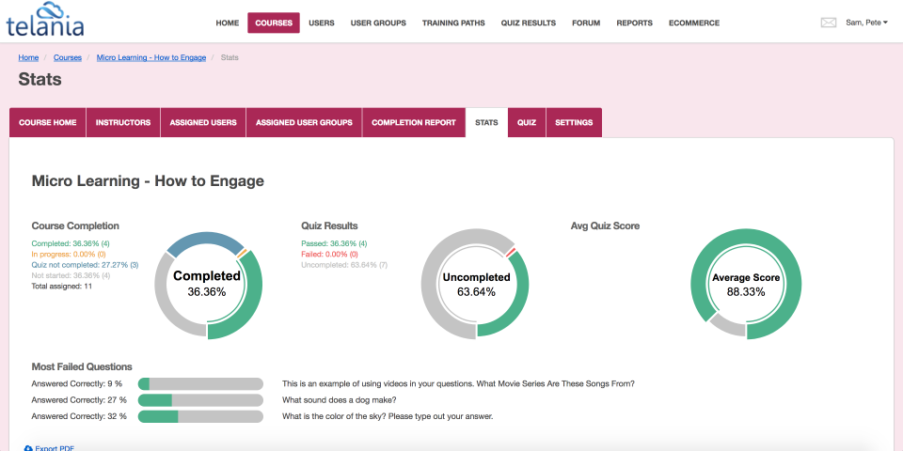Open REPORTS navigation item
Screen dimensions: 903x451
[634, 23]
